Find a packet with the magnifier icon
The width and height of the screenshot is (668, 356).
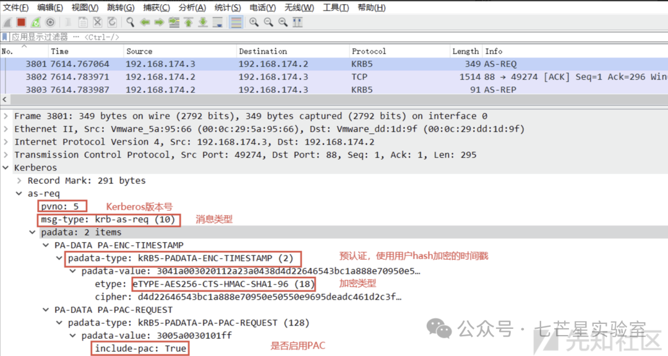coord(130,22)
